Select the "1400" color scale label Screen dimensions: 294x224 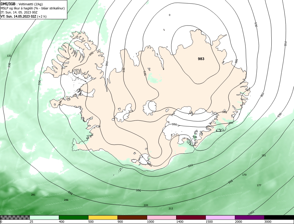(x=180, y=222)
